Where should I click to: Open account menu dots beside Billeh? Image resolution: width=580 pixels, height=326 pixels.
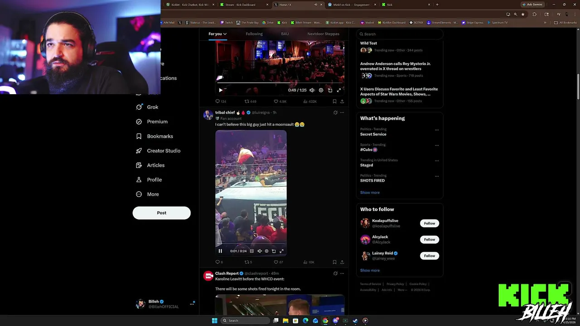click(192, 304)
